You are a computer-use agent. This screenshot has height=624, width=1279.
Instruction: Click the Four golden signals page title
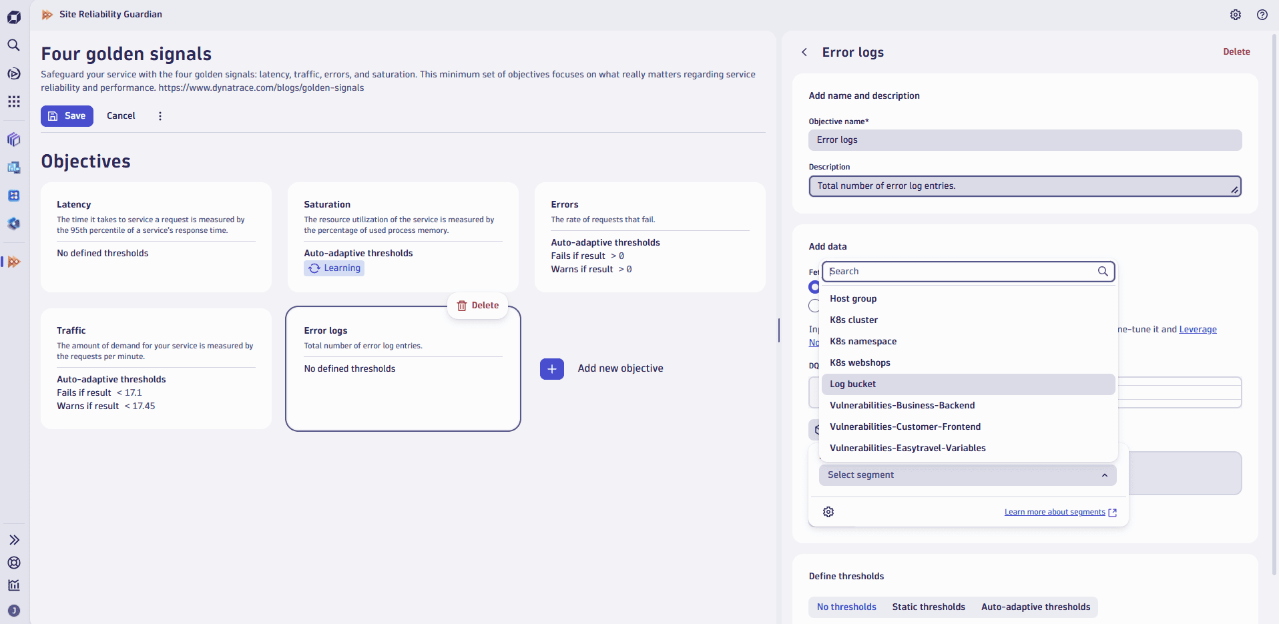tap(126, 54)
